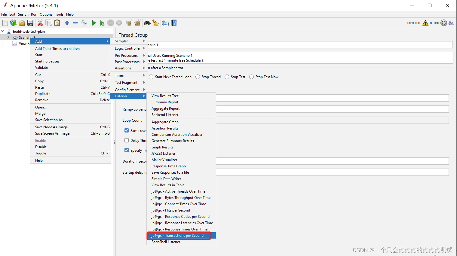Expand the Post Processors submenu
Viewport: 457px width, 256px height.
[129, 62]
